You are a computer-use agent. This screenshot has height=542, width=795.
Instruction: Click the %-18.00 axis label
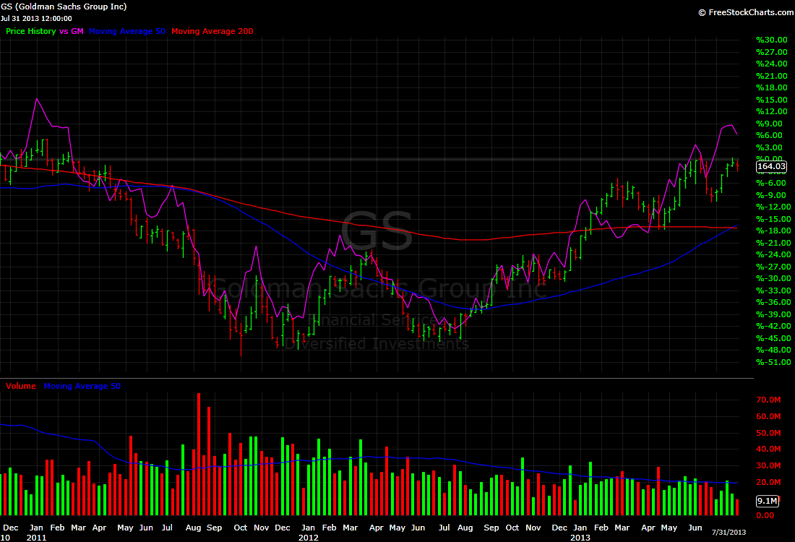coord(773,231)
